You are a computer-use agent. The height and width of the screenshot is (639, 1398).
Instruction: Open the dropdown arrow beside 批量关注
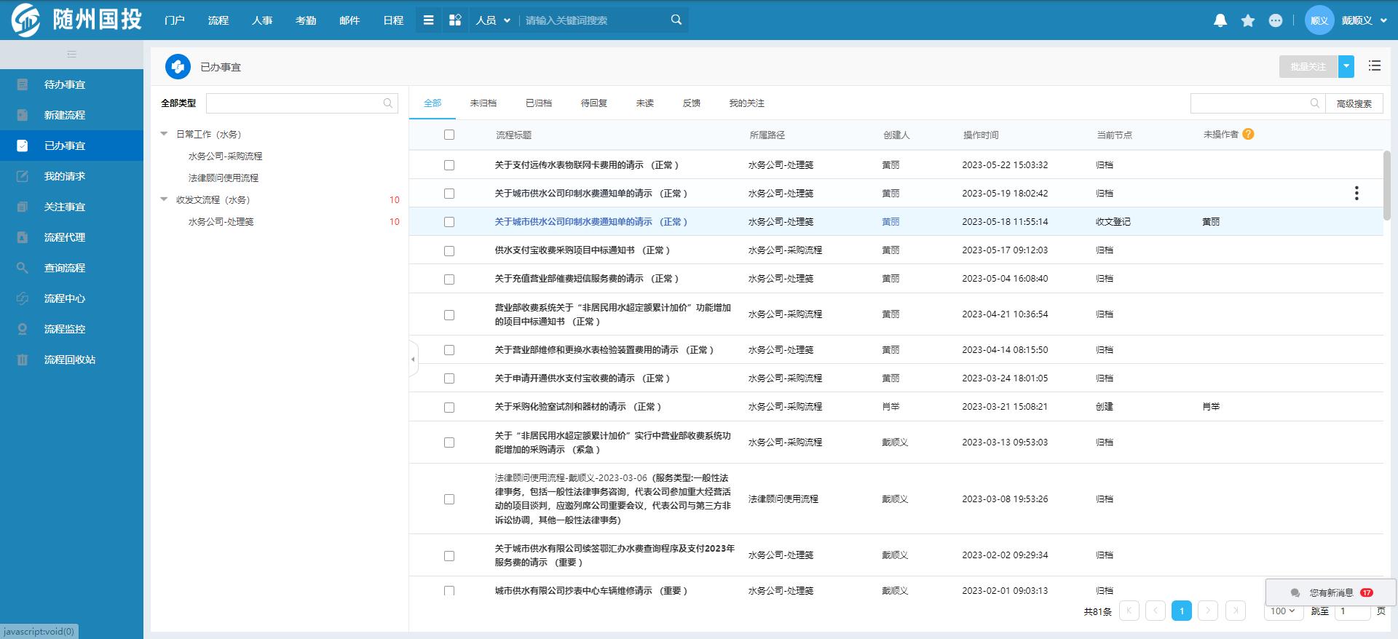(1346, 66)
